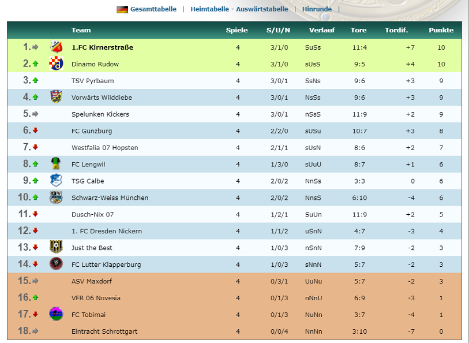Click Verlauf value SuUn for Dusch-Nix 07
Screen dimensions: 469x343
coord(313,215)
